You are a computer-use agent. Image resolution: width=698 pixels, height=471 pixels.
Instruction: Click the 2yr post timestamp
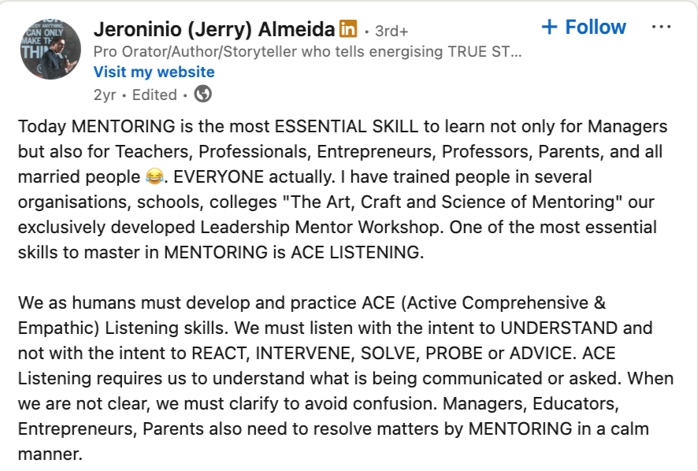(x=105, y=95)
